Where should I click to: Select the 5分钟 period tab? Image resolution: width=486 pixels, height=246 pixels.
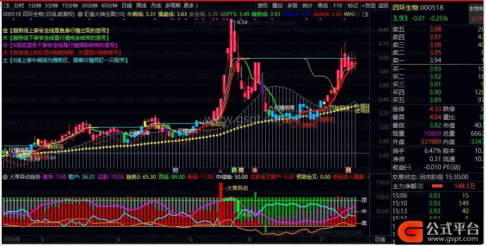[51, 5]
